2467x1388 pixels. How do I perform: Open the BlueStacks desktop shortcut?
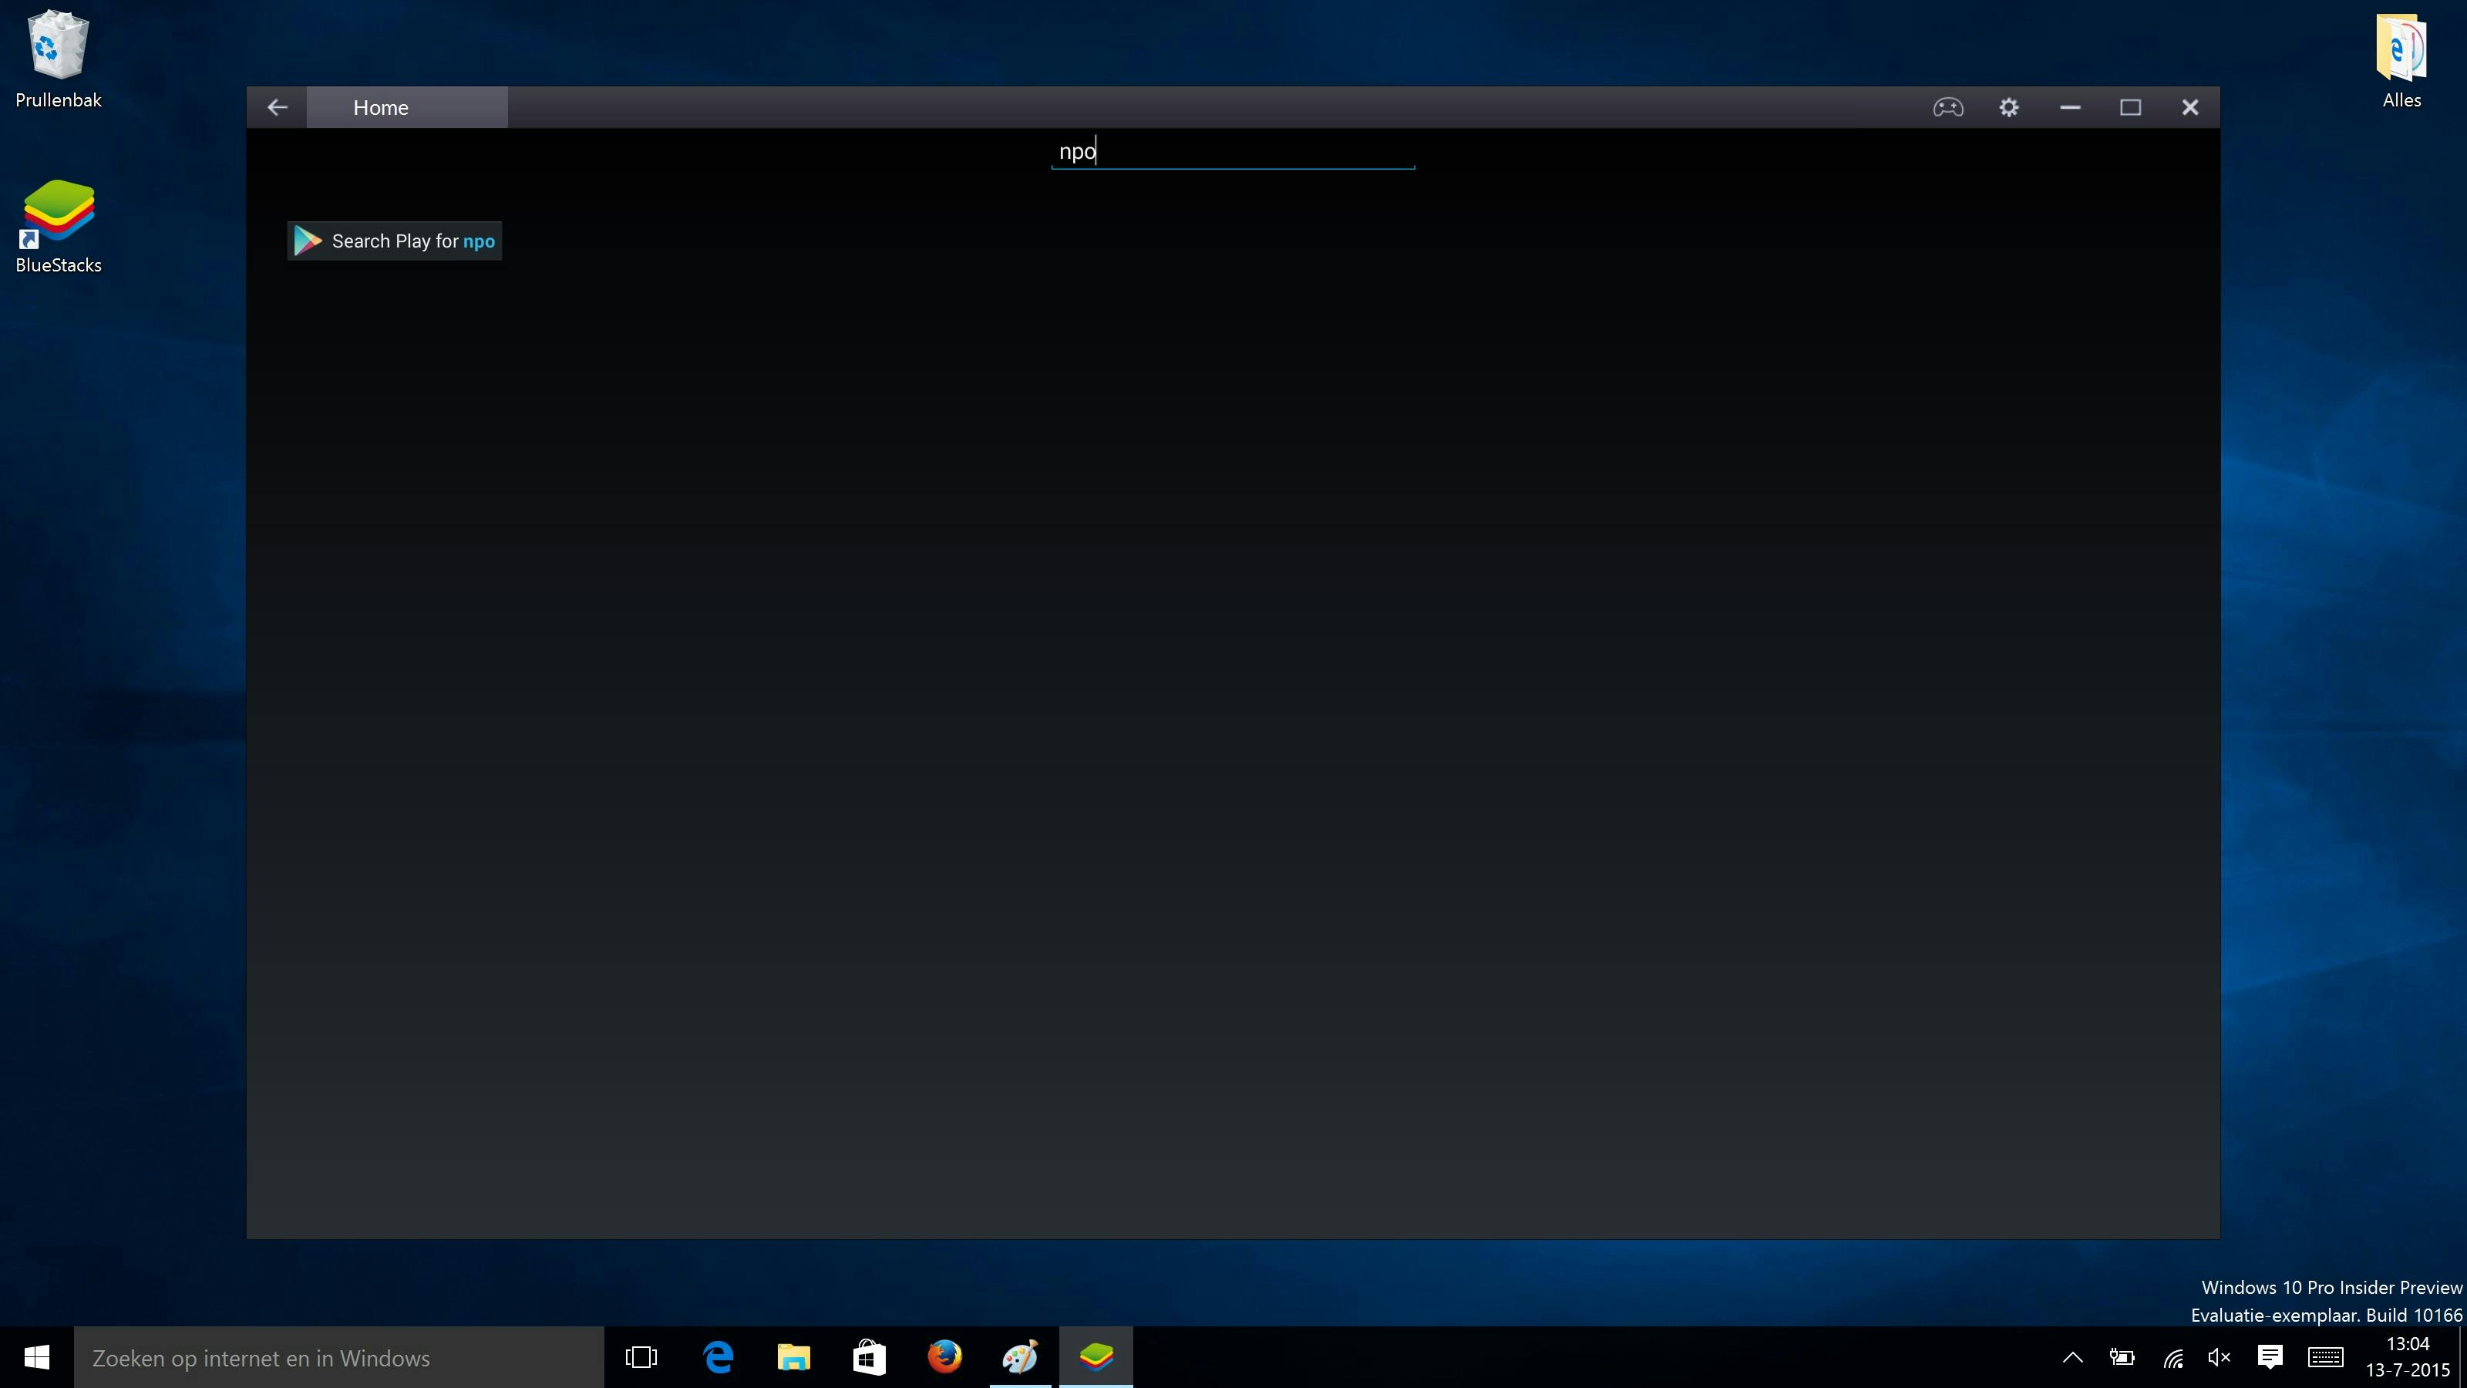point(58,225)
